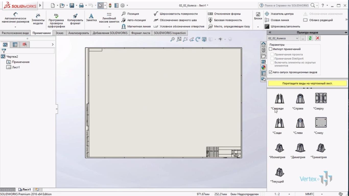Screen dimensions: 349x196
Task: Click the New document icon
Action: (53, 5)
